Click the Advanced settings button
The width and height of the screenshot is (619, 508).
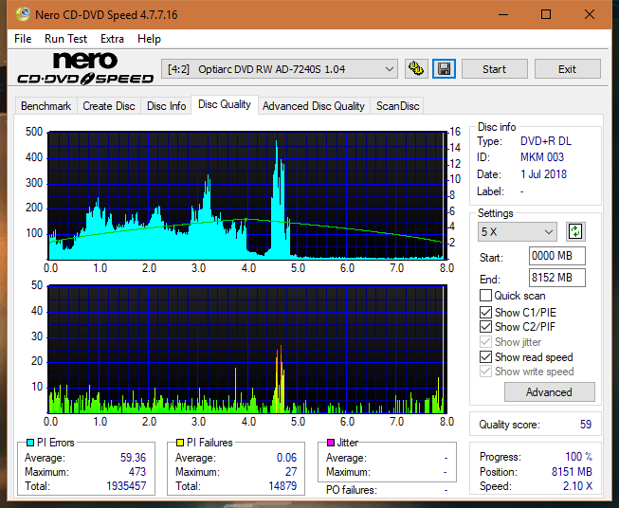point(549,392)
